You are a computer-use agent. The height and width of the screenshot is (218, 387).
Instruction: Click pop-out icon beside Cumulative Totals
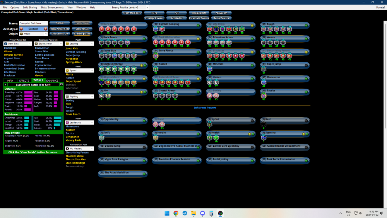pos(61,84)
